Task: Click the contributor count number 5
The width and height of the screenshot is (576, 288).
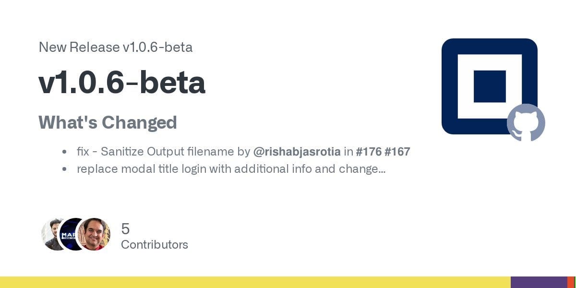Action: pyautogui.click(x=125, y=228)
